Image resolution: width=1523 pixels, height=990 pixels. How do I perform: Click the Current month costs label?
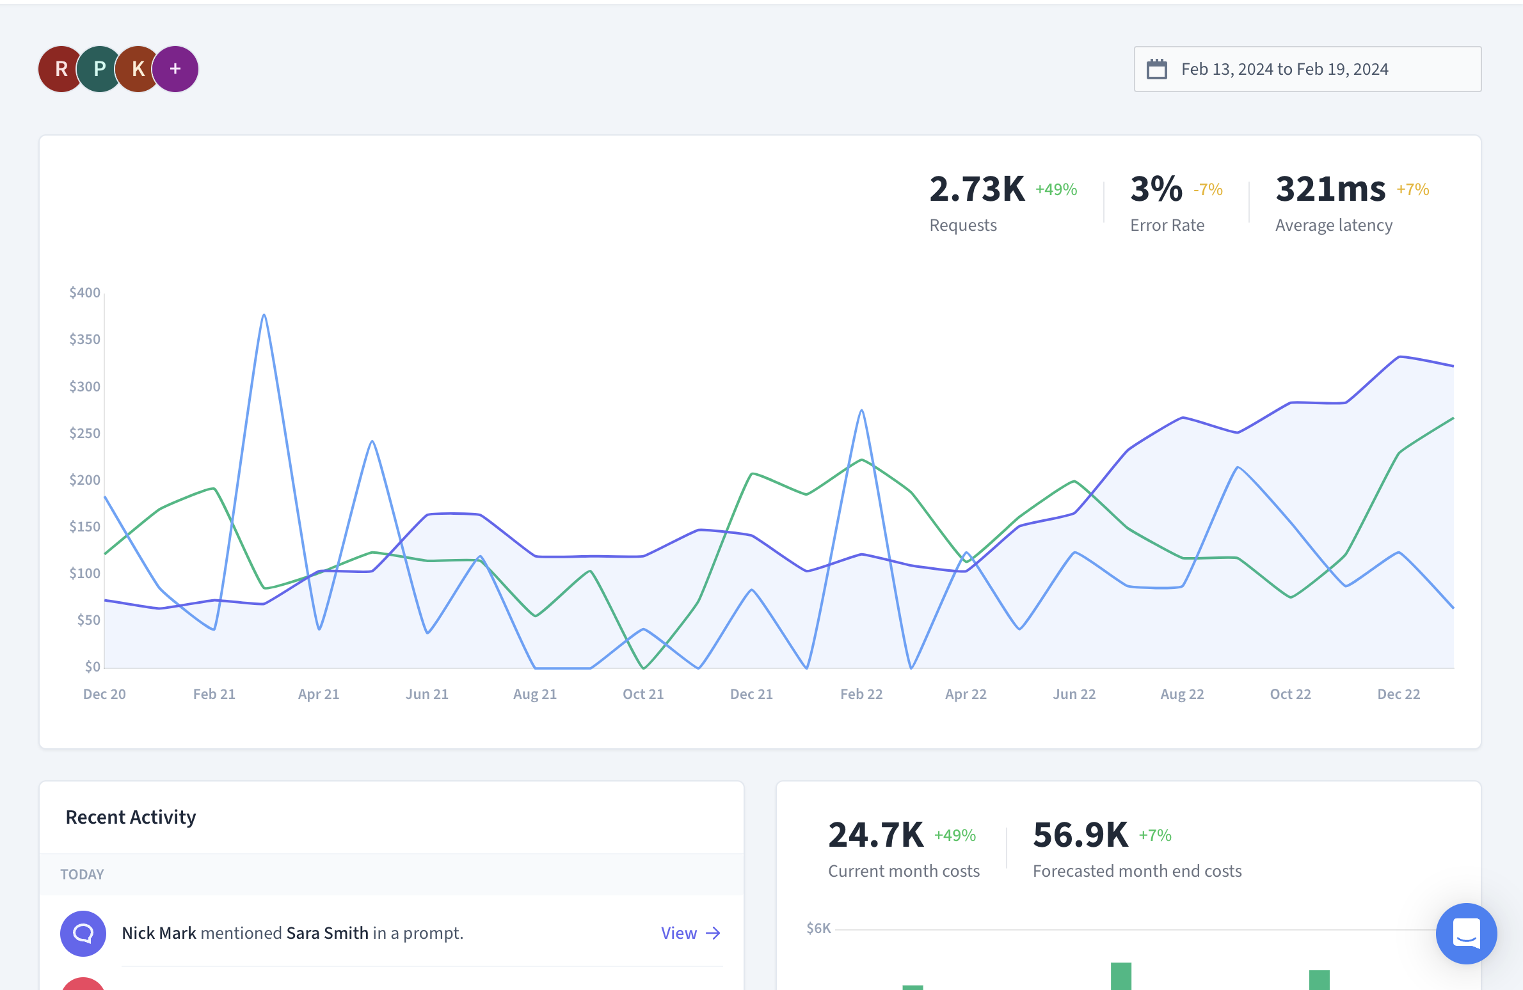tap(904, 871)
